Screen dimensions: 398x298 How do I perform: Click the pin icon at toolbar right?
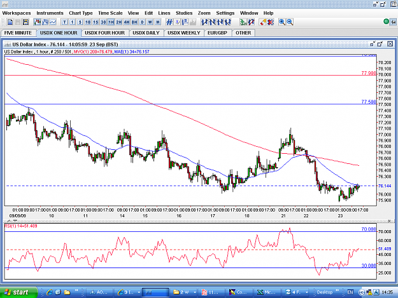[x=393, y=22]
